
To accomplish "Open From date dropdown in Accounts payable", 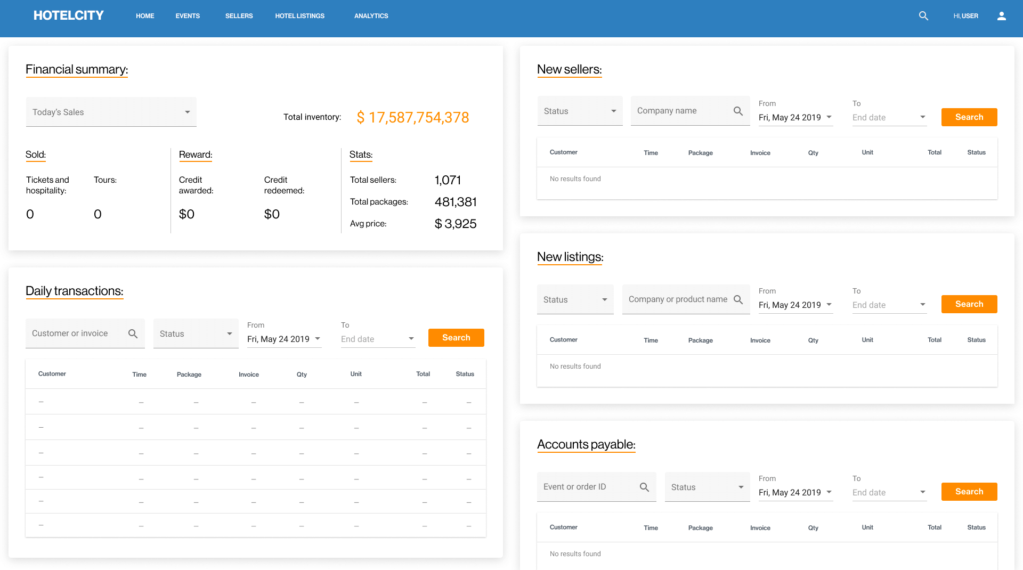I will pyautogui.click(x=795, y=492).
